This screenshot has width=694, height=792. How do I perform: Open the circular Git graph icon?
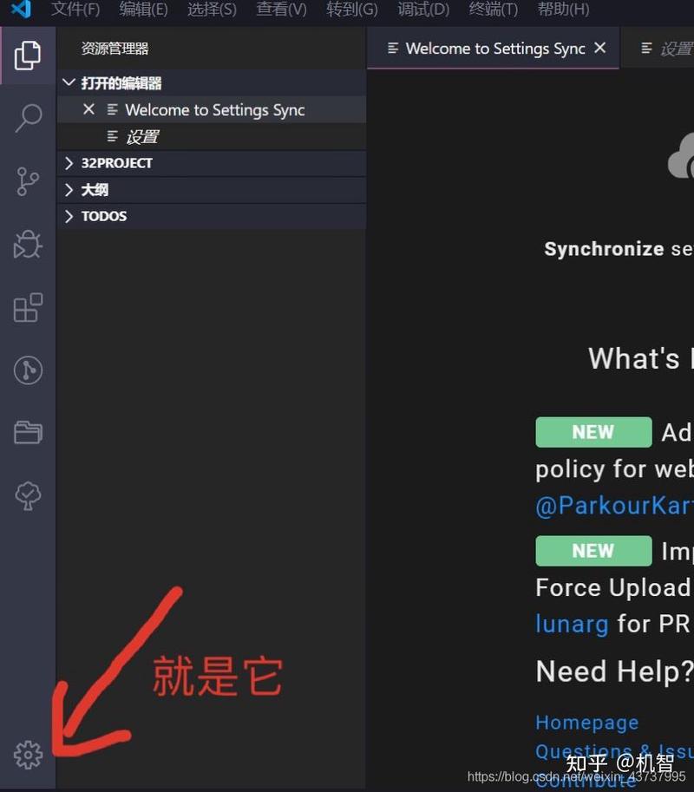28,370
